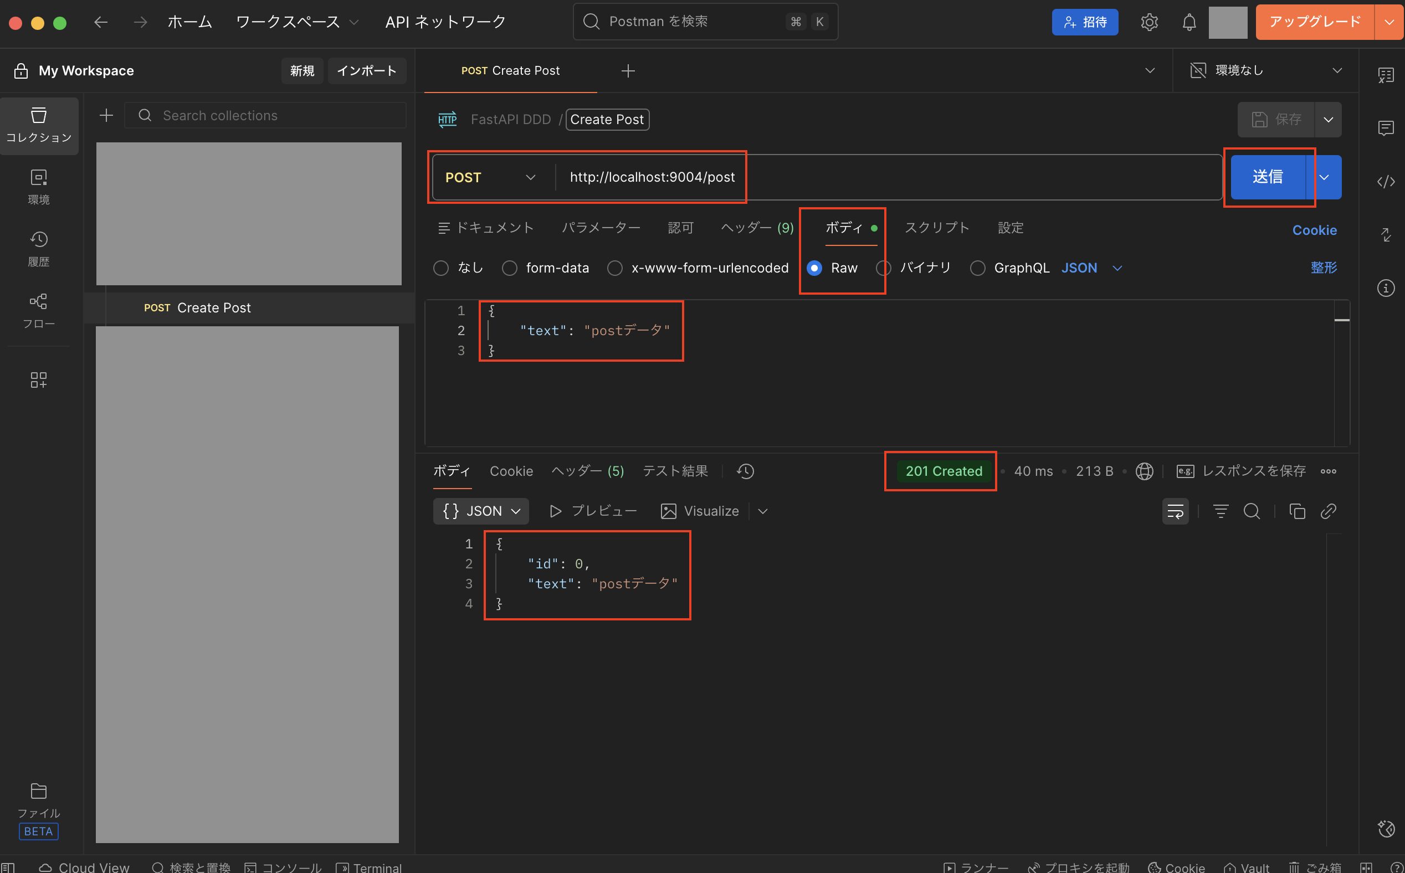Open the Flows (フロー) sidebar panel
Viewport: 1405px width, 873px height.
(38, 311)
